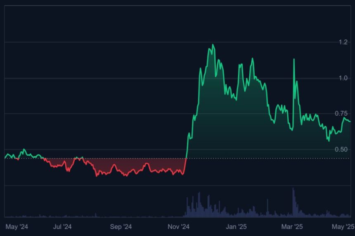This screenshot has height=236, width=355.
Task: Click the Sep '24 date label
Action: click(x=121, y=227)
